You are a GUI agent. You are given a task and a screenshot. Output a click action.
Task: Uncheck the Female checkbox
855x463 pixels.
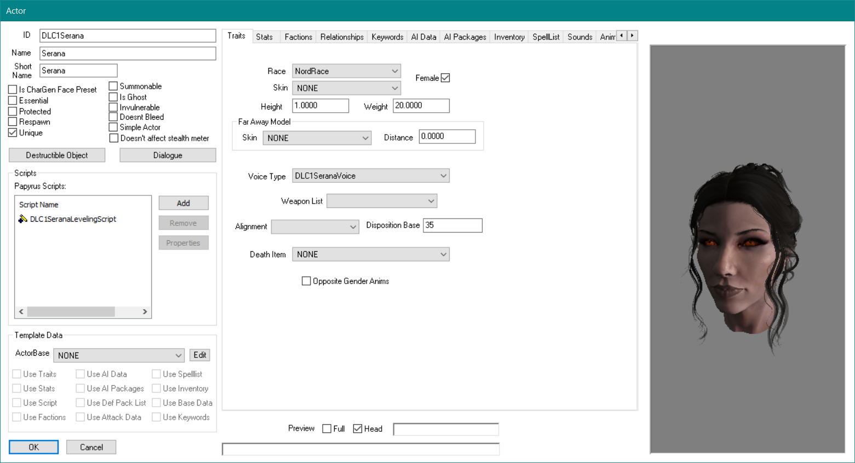click(x=445, y=78)
